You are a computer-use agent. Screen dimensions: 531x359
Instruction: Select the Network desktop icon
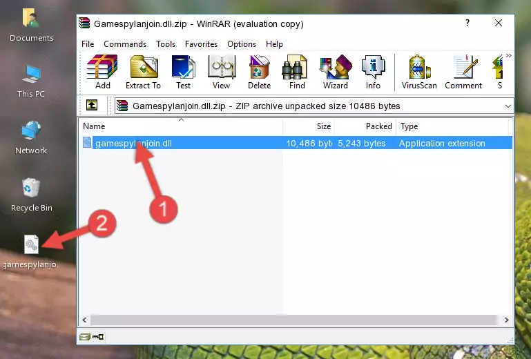click(31, 137)
